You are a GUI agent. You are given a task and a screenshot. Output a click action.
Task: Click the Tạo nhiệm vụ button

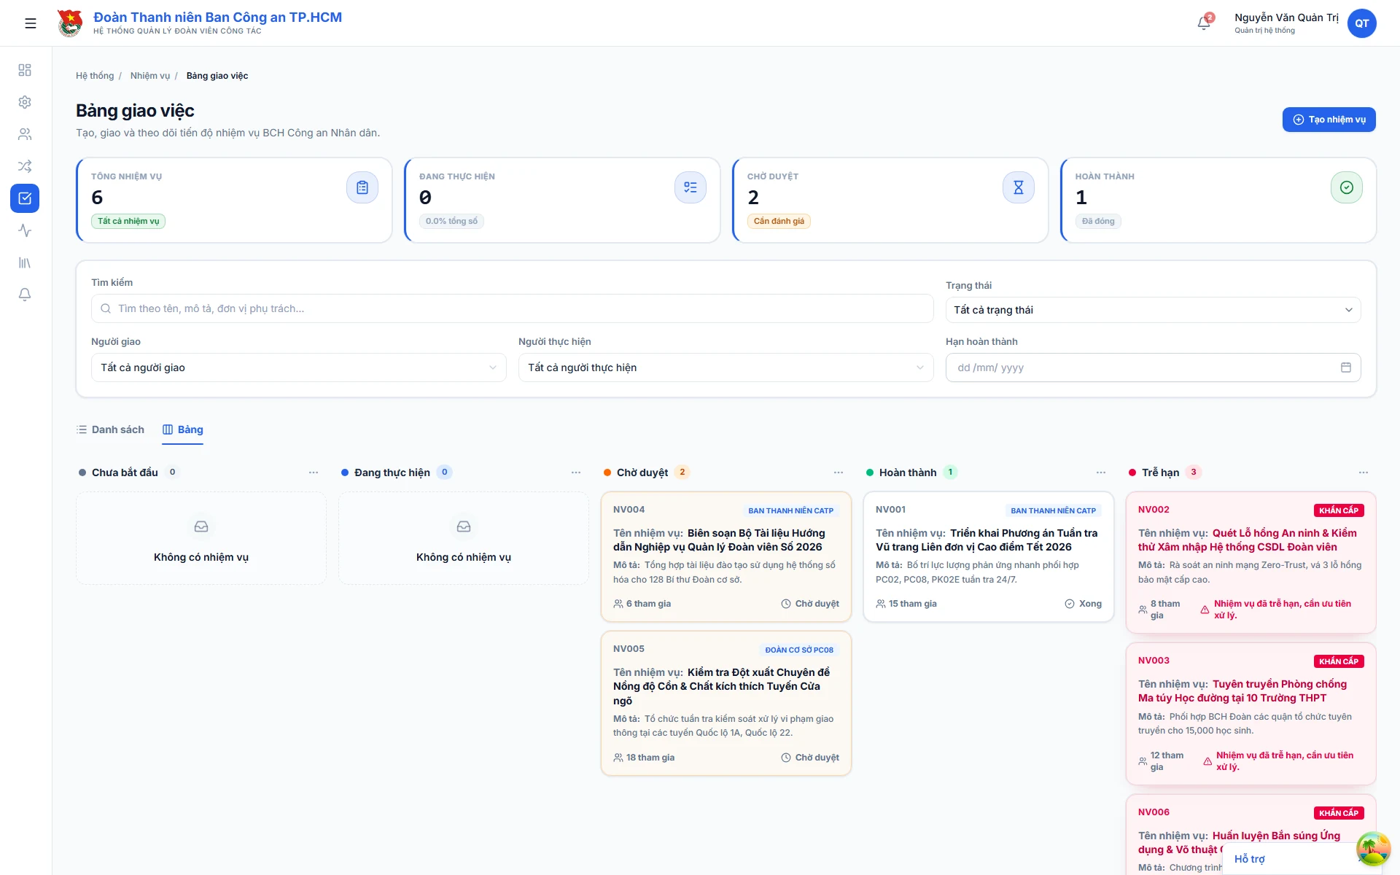[x=1329, y=120]
